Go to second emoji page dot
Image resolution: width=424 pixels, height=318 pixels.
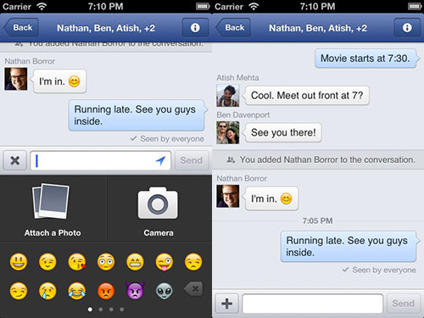(101, 310)
